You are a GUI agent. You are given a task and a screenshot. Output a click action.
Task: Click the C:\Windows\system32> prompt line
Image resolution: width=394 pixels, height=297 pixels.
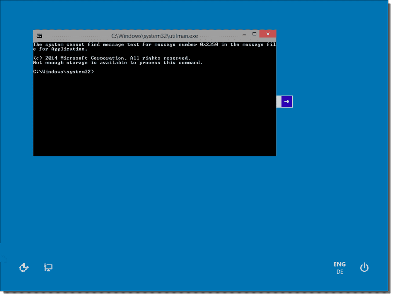[63, 72]
